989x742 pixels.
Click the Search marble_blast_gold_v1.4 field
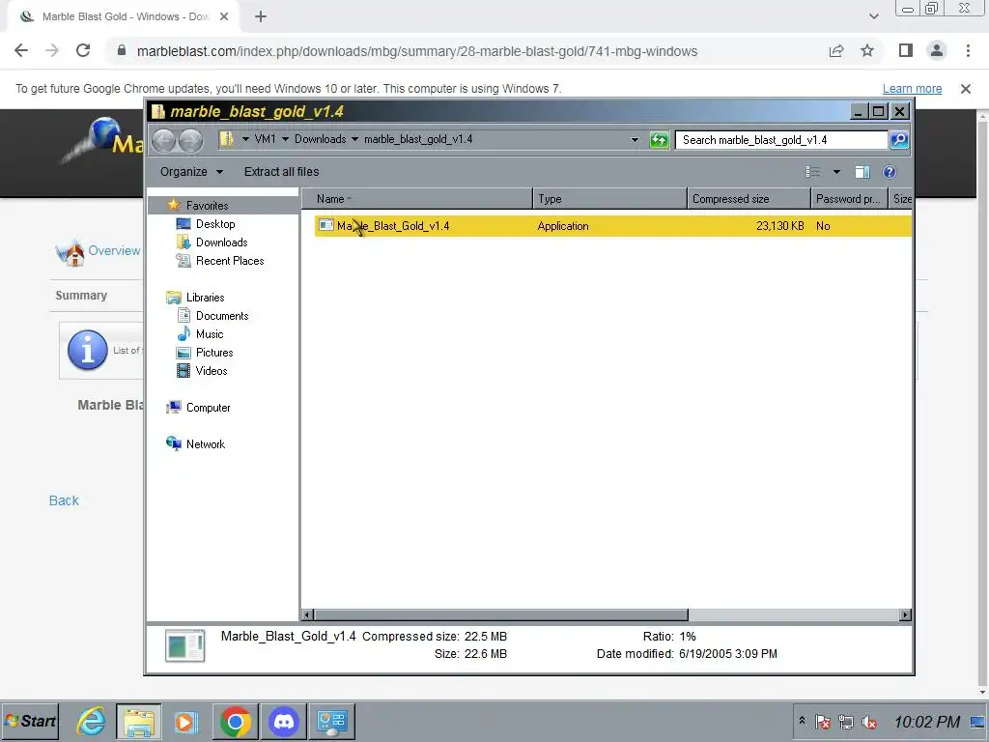coord(781,139)
